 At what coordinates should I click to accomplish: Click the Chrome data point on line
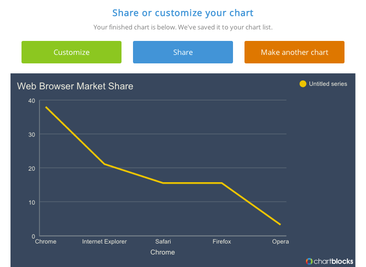point(46,107)
